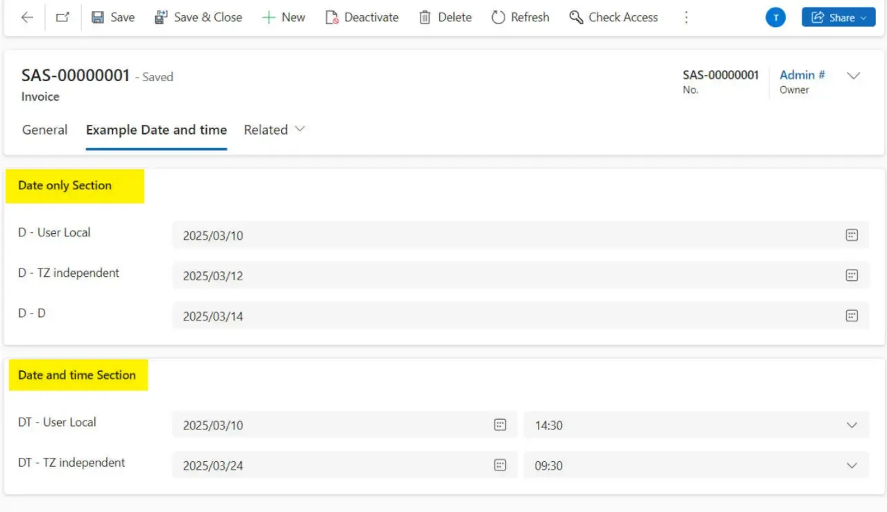The height and width of the screenshot is (512, 887).
Task: Open record in new window icon
Action: point(63,17)
